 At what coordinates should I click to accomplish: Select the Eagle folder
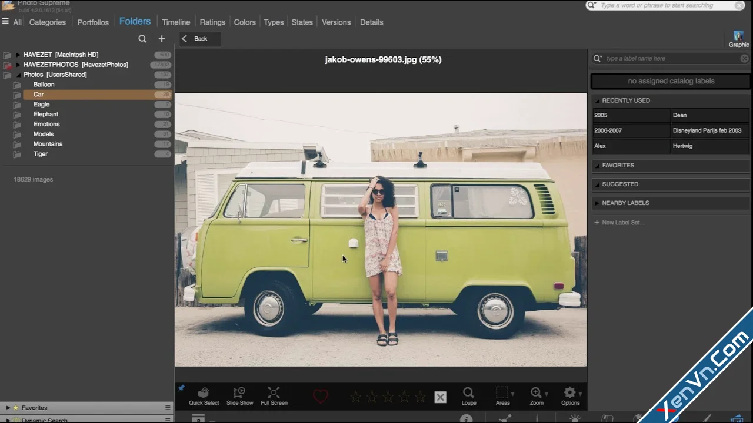[x=41, y=105]
